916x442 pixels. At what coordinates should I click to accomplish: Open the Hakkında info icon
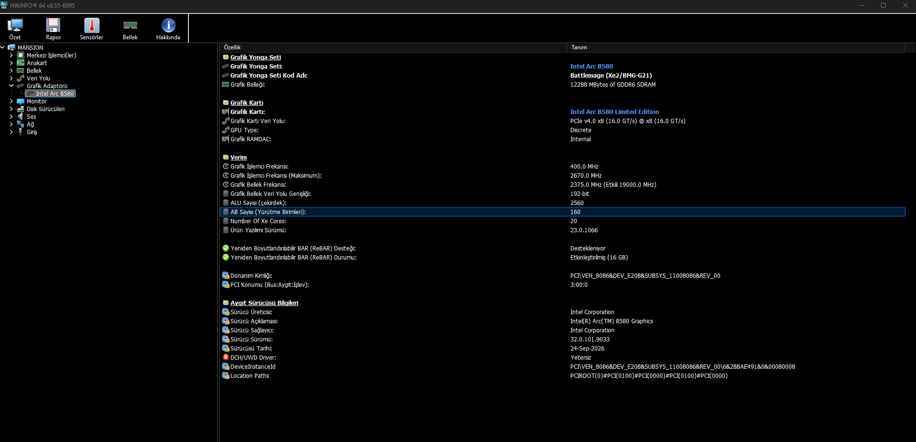[168, 29]
